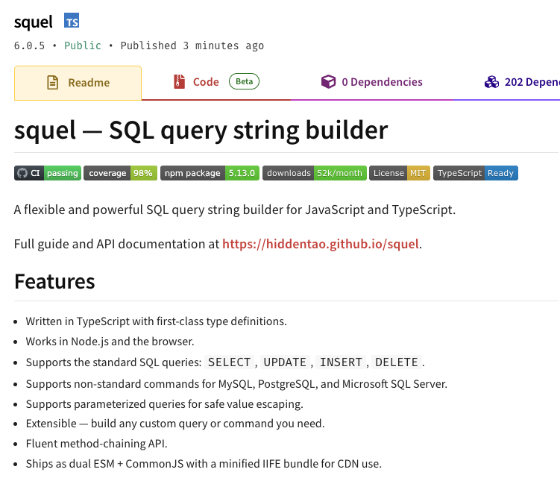Follow the https://hiddentao.github.io/squel link

(x=321, y=245)
